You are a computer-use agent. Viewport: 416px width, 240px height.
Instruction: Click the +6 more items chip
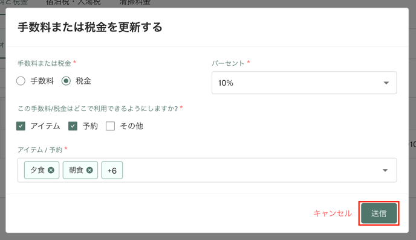[x=112, y=170]
